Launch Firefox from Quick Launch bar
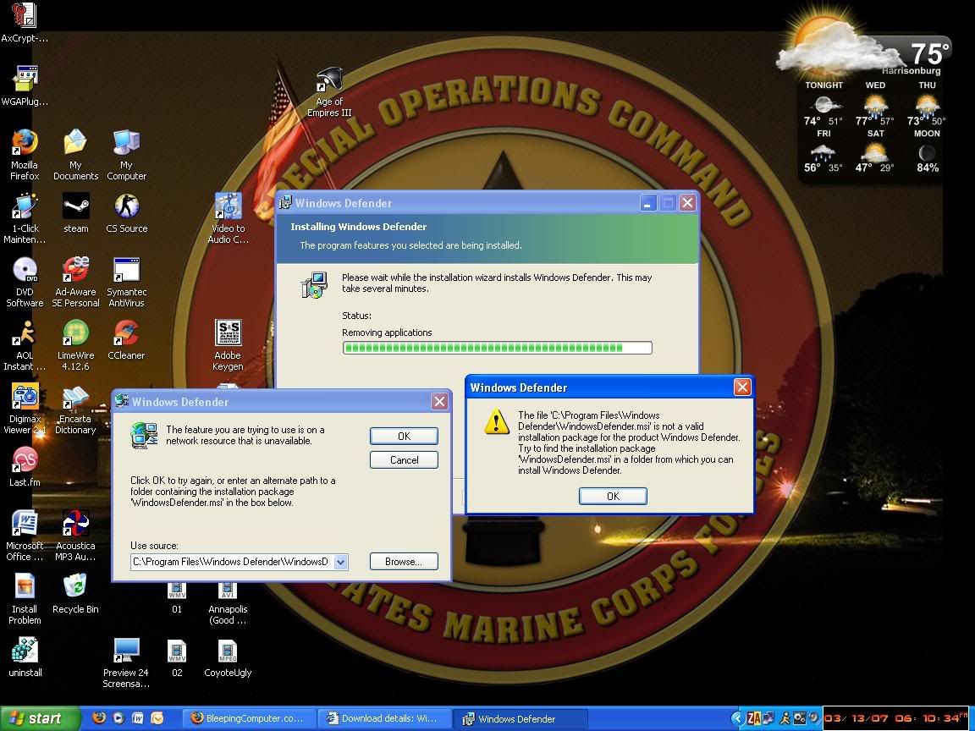This screenshot has width=975, height=731. (x=99, y=718)
